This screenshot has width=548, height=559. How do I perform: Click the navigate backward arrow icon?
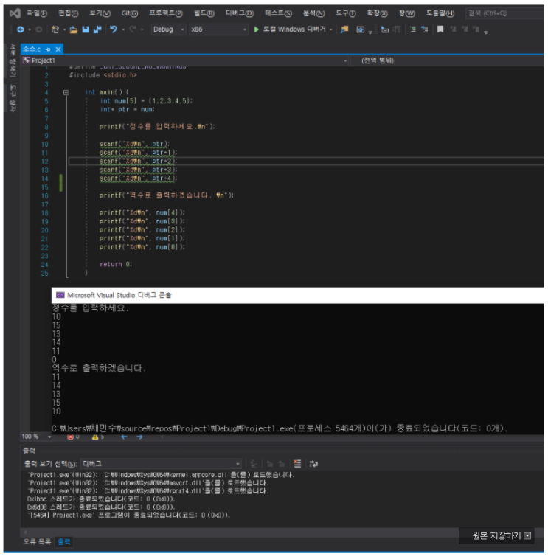point(21,29)
